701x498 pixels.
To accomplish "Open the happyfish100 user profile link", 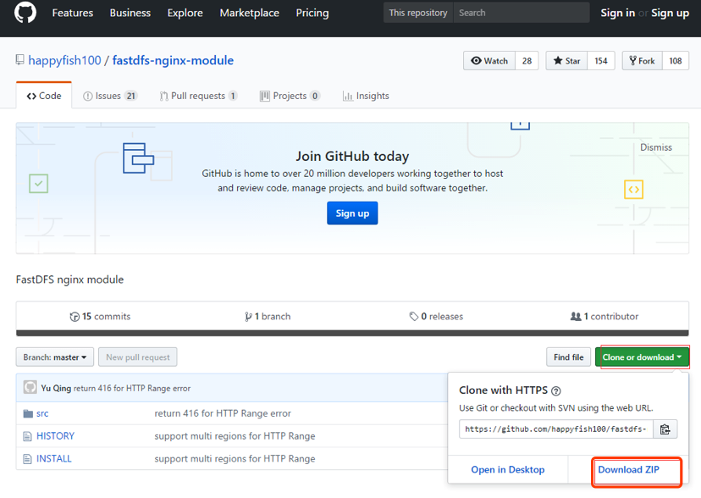I will (x=65, y=60).
